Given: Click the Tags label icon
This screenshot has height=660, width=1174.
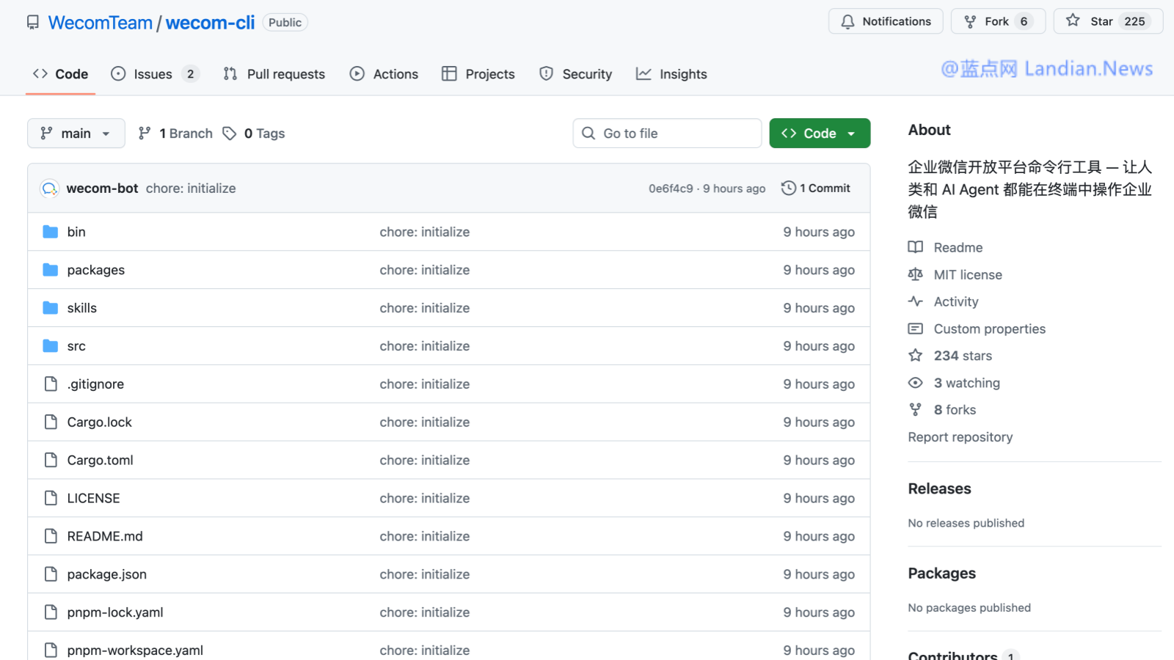Looking at the screenshot, I should (230, 133).
